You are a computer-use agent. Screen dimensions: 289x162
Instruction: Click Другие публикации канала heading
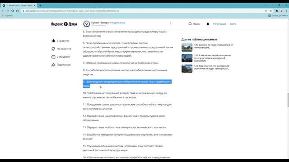click(199, 39)
